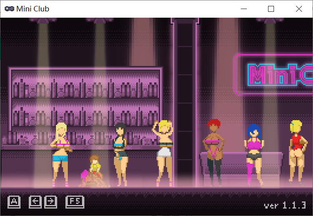Select the blonde character in red outfit
Viewport: 313px width, 216px height.
296,151
